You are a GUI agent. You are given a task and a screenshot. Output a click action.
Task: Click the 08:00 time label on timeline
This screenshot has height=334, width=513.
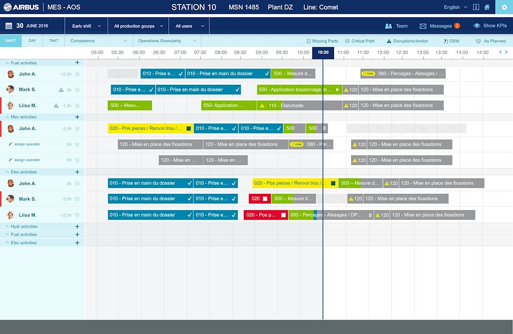[221, 52]
